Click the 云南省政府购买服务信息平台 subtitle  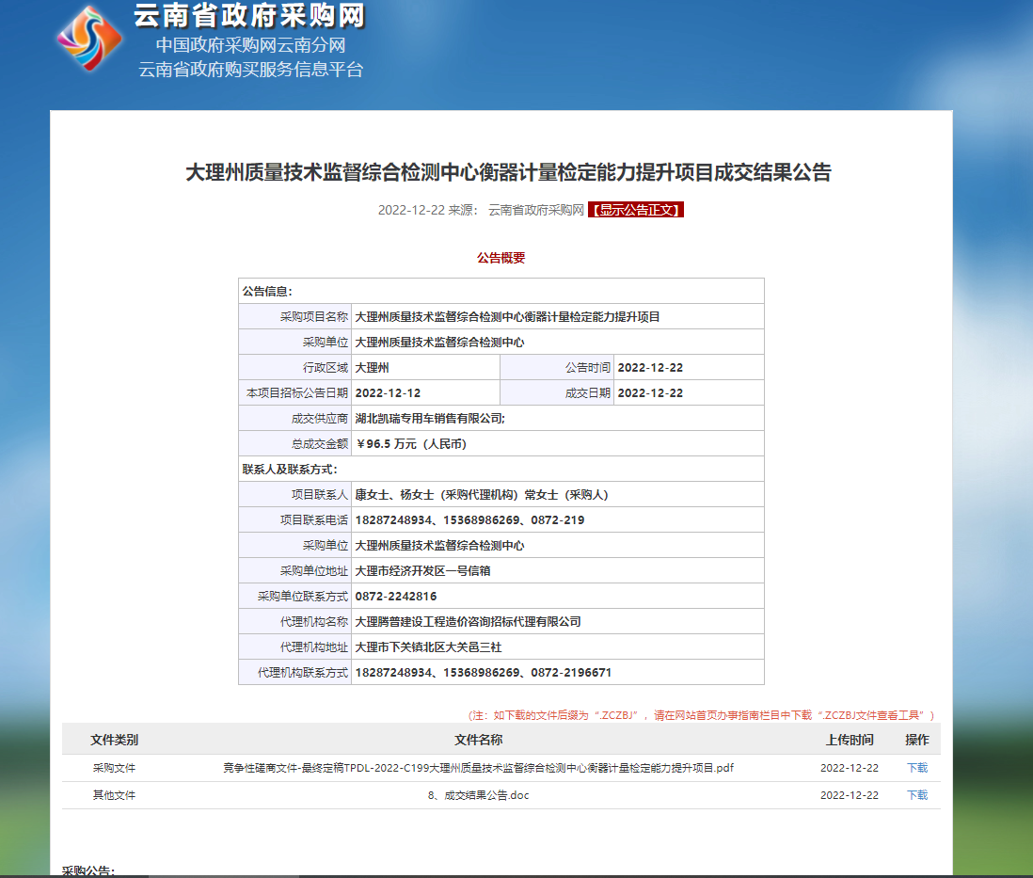pos(250,70)
